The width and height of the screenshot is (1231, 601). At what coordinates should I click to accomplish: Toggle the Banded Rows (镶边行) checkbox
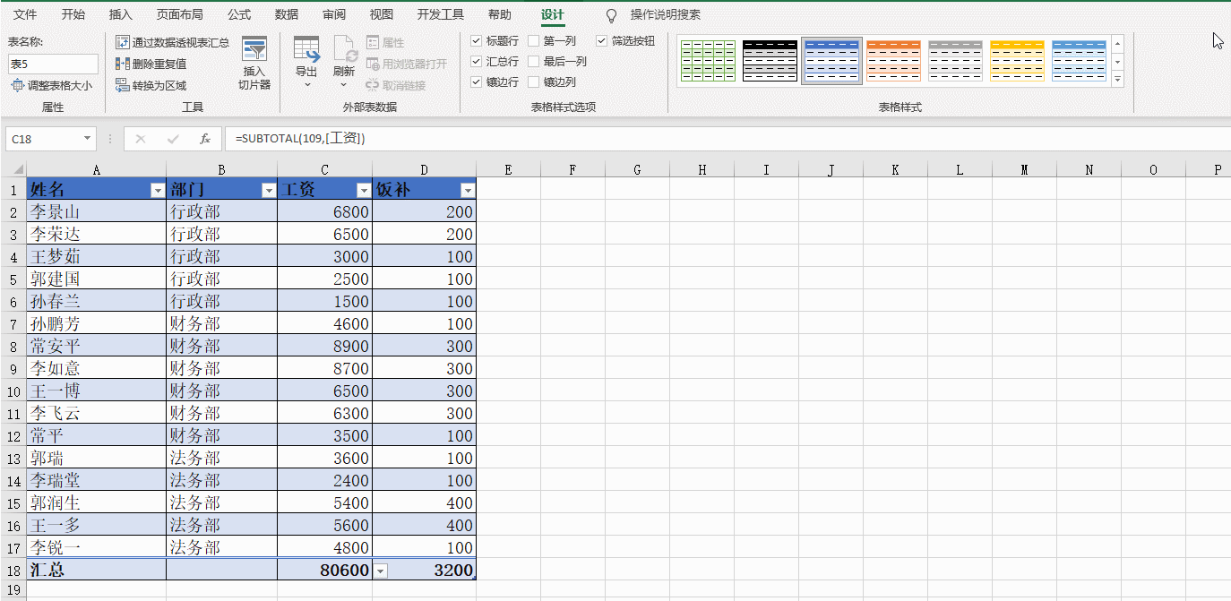pos(477,82)
